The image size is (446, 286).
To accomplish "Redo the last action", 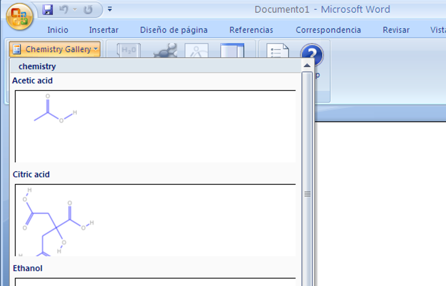I will coord(88,10).
